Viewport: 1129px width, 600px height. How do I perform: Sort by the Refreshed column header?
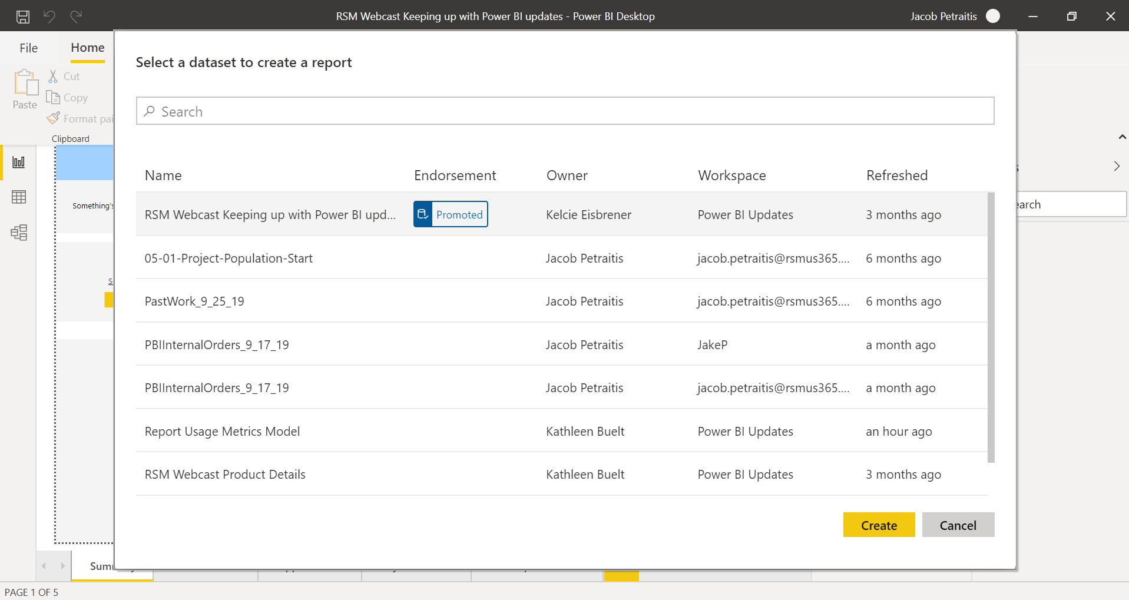point(896,175)
